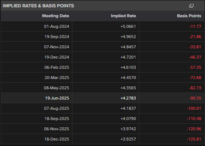Viewport: 205px width, 146px height.
Task: Click the Meeting Date column header
Action: pos(55,16)
